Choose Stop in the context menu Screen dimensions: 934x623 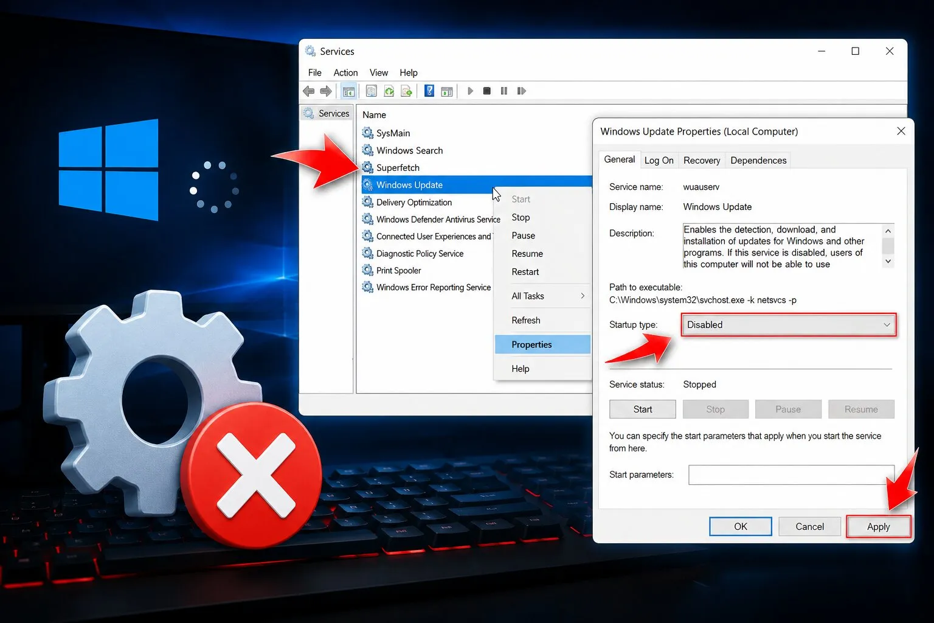542,217
